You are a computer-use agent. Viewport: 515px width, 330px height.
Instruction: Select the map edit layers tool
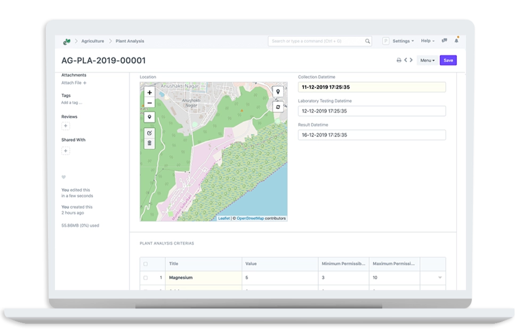point(149,133)
